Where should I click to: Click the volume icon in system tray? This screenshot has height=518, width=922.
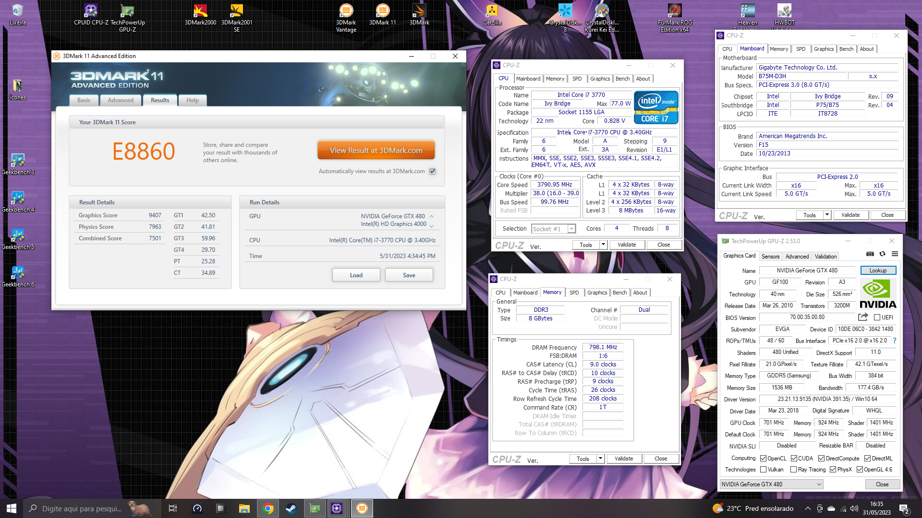(x=854, y=508)
